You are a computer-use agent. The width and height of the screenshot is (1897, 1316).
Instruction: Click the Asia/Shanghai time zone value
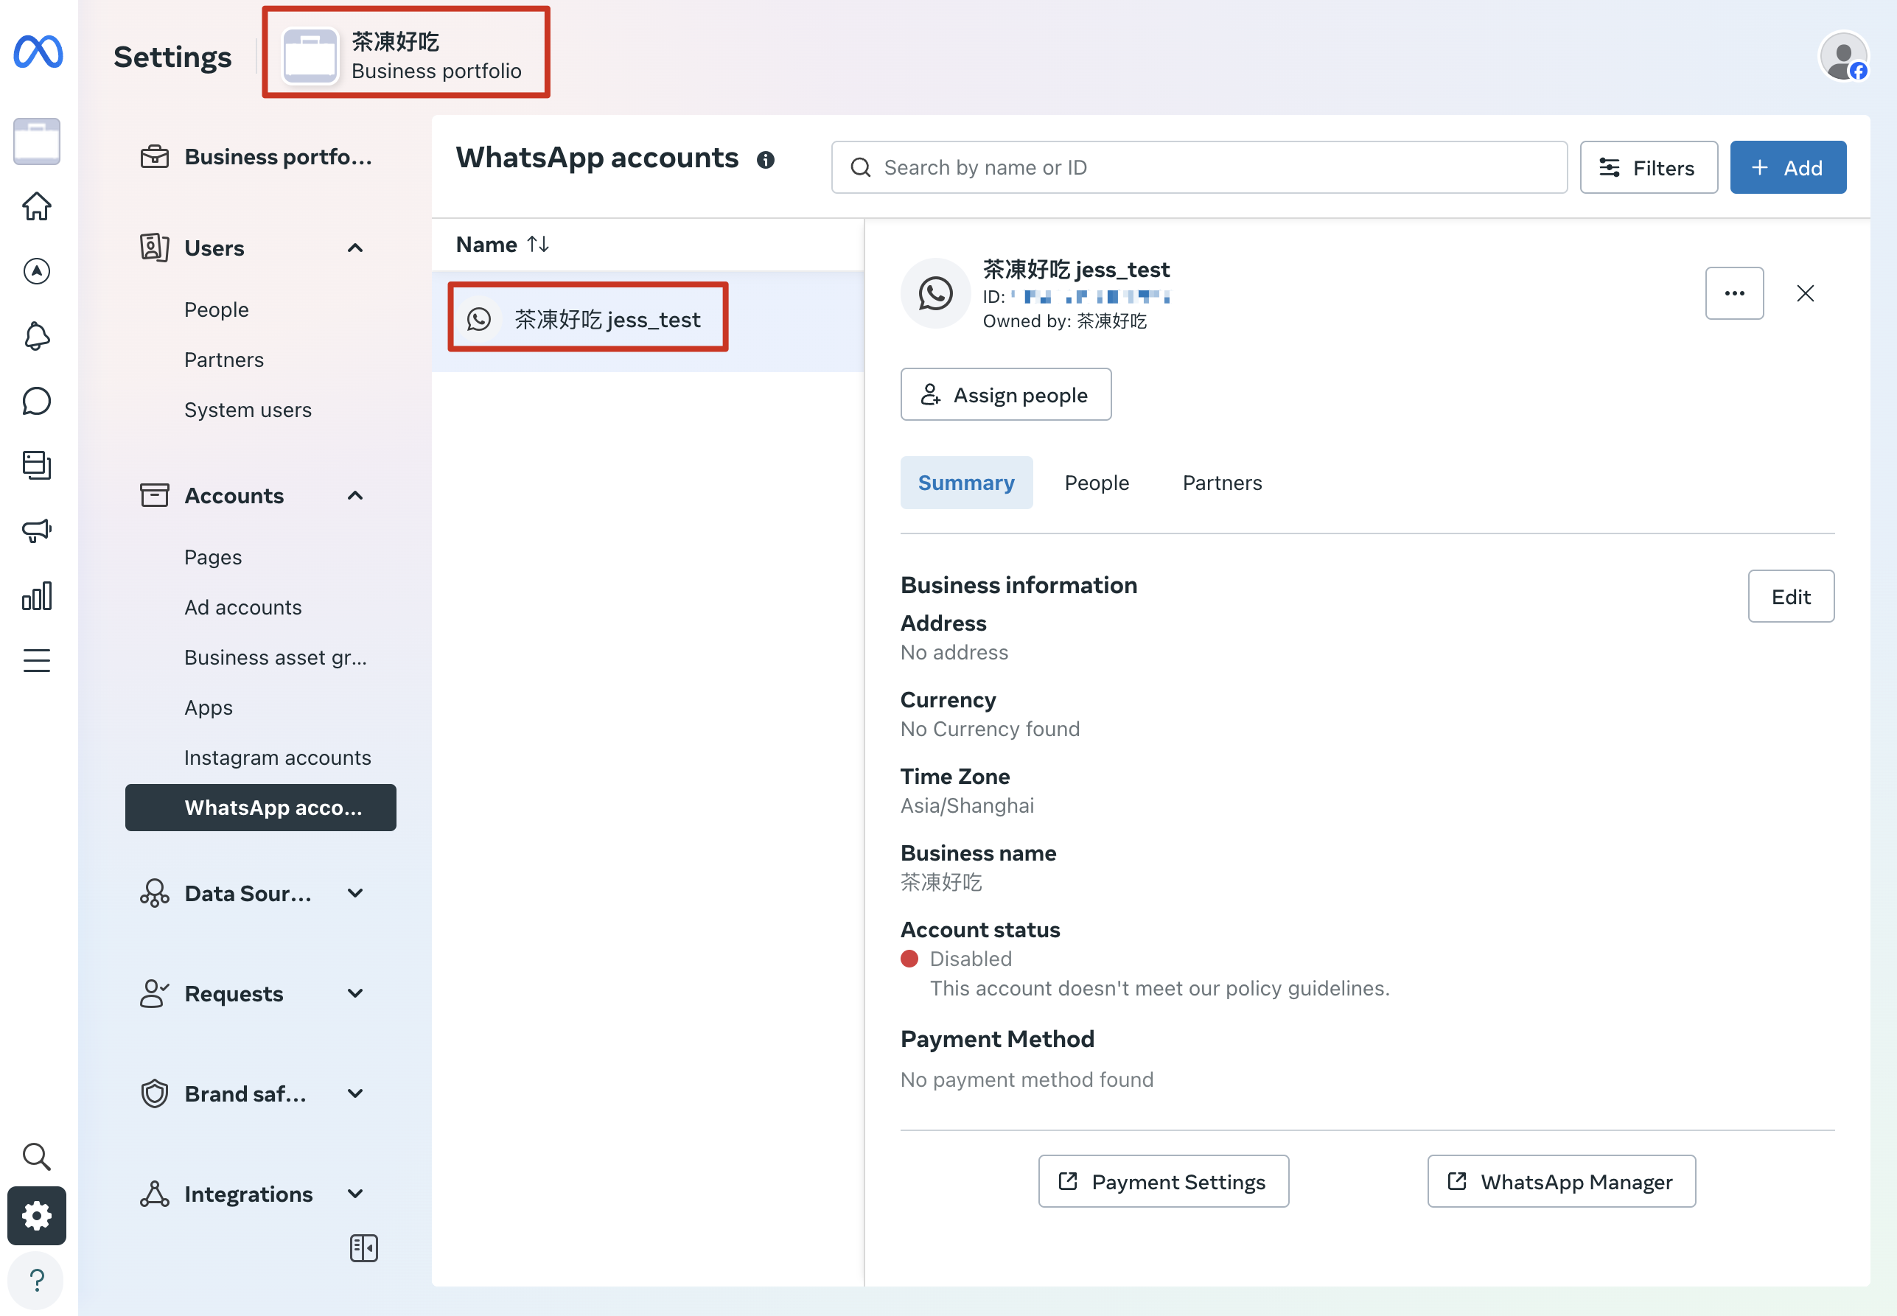(967, 805)
